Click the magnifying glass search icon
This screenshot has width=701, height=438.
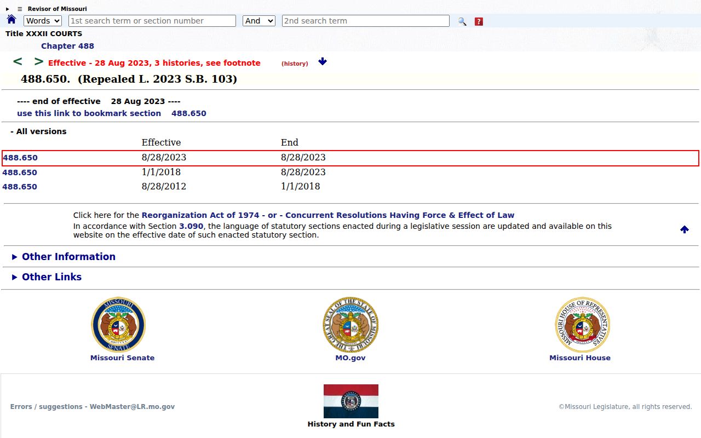[x=462, y=21]
